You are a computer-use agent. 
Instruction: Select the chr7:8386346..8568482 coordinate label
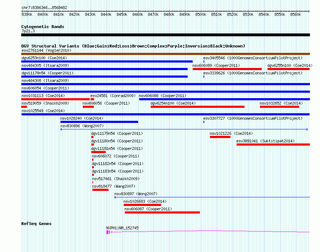[x=44, y=8]
